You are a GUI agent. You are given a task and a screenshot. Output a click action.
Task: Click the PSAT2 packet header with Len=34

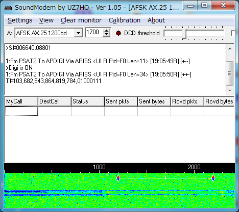click(x=99, y=74)
